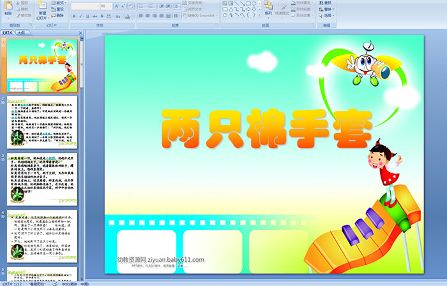Align text right
Viewport: 447px width, 286px height.
tap(155, 16)
